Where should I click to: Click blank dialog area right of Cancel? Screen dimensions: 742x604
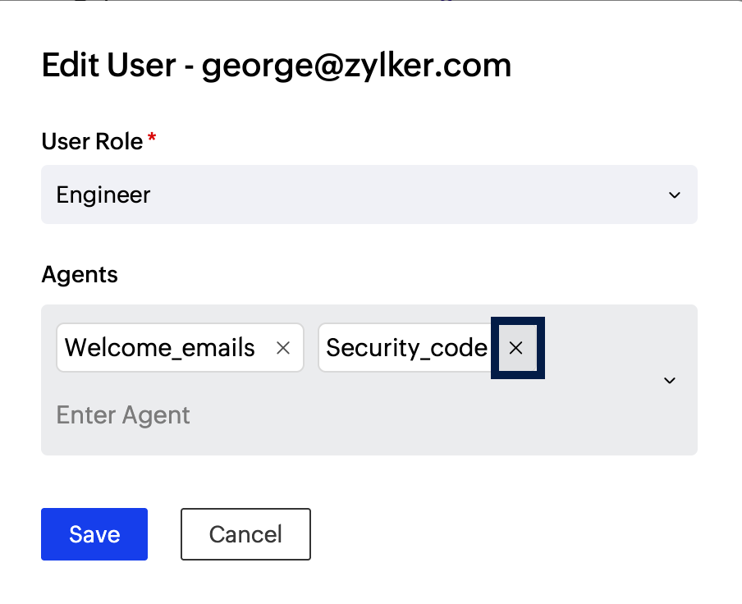509,534
